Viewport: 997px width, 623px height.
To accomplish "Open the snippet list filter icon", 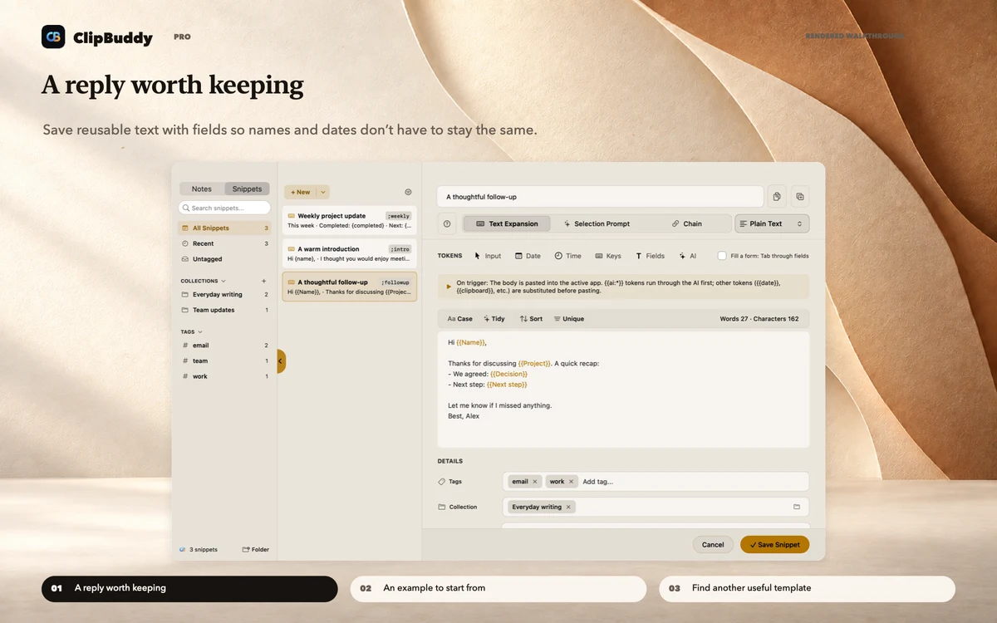I will point(408,191).
